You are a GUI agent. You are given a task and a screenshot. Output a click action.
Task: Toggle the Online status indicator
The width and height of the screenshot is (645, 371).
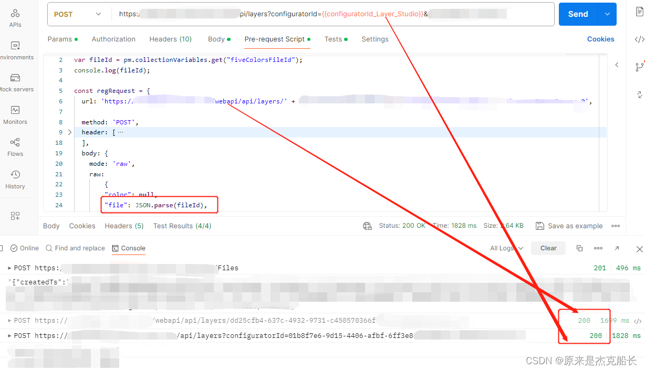pyautogui.click(x=24, y=248)
